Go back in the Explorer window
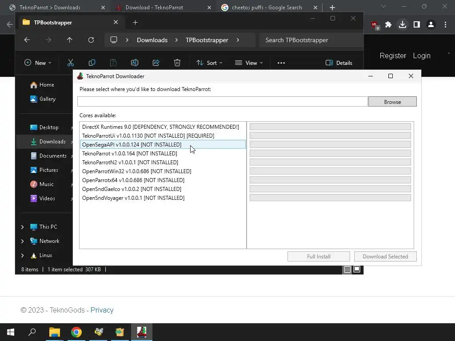 (27, 40)
